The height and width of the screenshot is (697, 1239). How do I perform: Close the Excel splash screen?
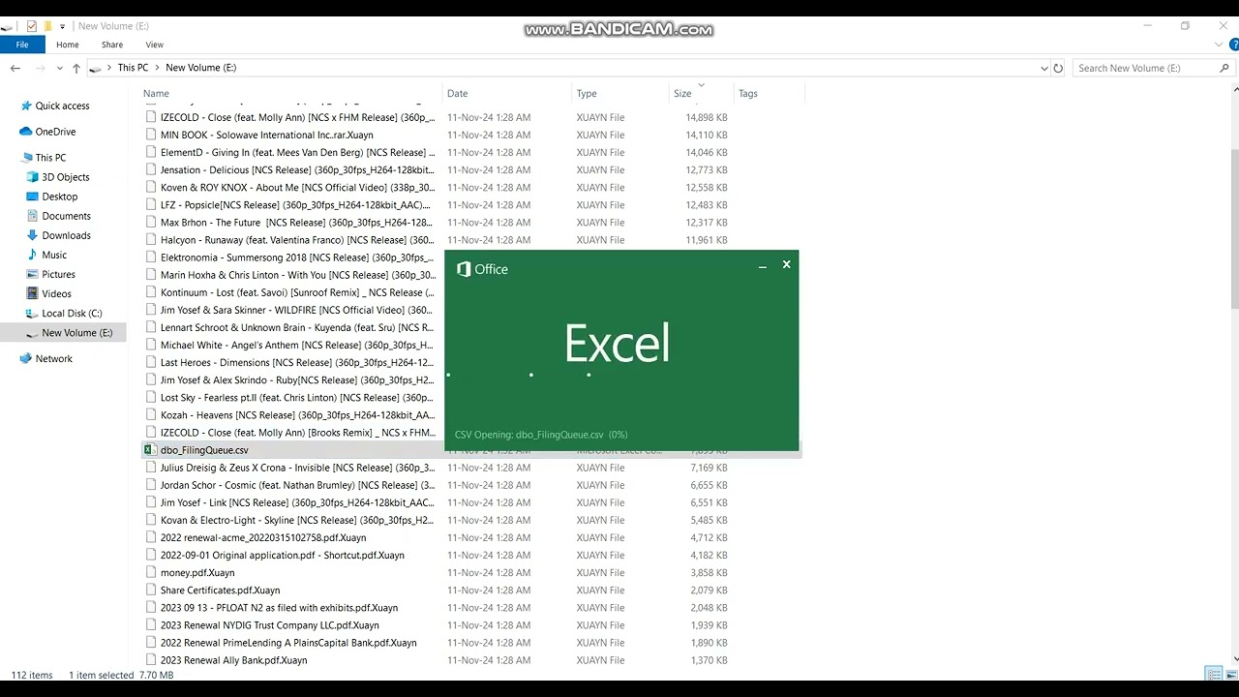pos(786,264)
